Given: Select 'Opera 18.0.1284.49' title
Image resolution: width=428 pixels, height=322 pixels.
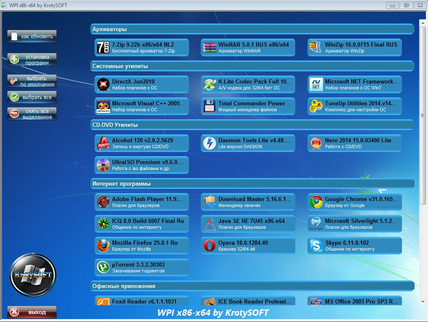Looking at the screenshot, I should 243,243.
